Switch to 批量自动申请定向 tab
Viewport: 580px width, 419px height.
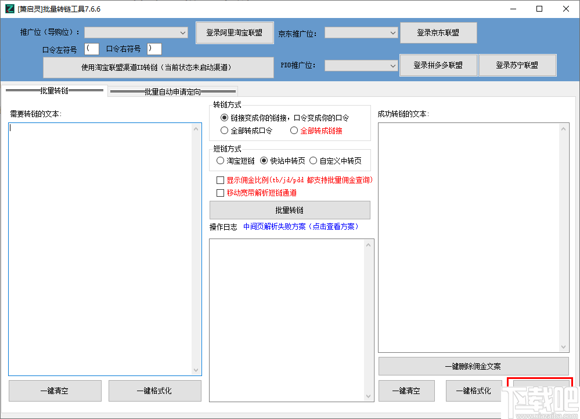pyautogui.click(x=172, y=91)
